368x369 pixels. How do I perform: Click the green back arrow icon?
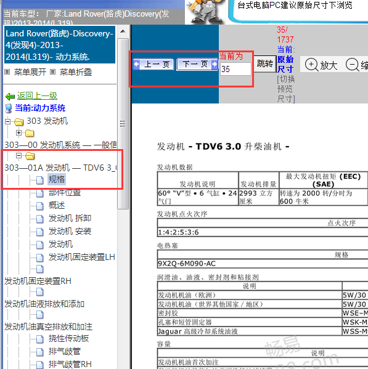click(10, 96)
